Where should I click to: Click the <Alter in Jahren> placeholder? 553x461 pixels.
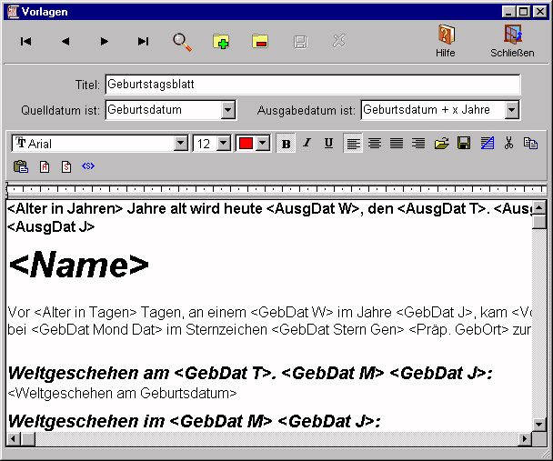65,209
